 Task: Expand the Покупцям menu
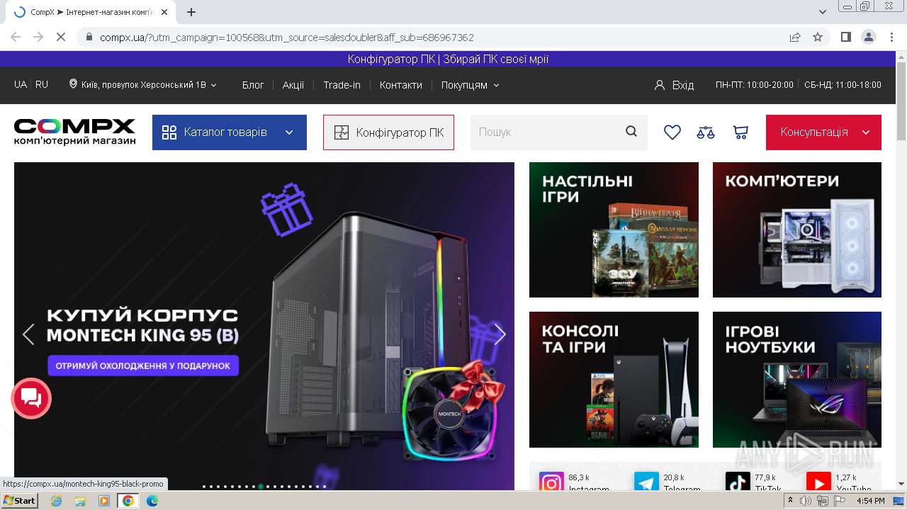point(471,85)
